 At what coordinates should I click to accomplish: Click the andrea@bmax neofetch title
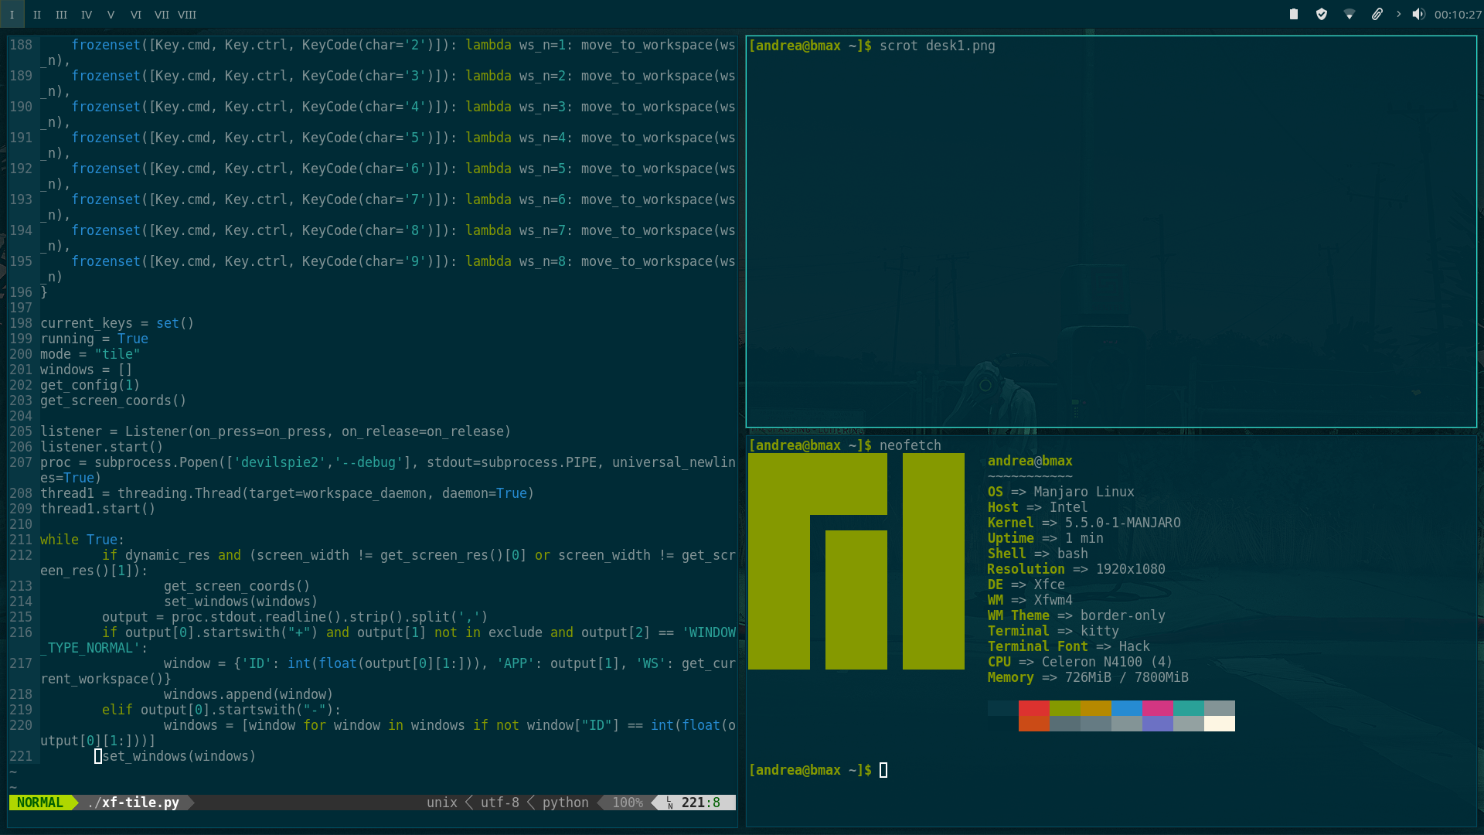tap(1030, 461)
